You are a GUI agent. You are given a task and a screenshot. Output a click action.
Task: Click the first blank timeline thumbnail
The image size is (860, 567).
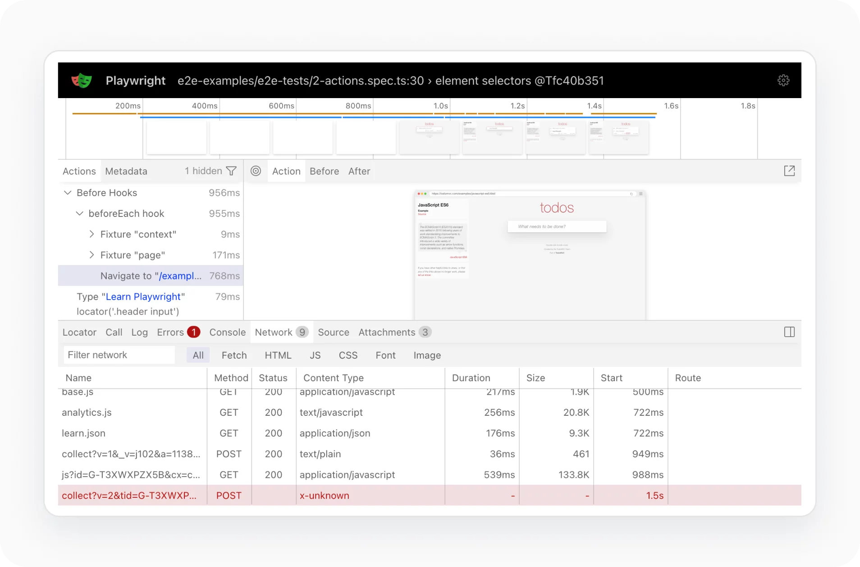click(x=177, y=137)
